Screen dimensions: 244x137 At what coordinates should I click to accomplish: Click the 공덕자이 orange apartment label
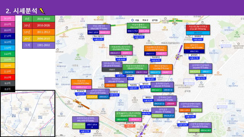coord(194,46)
